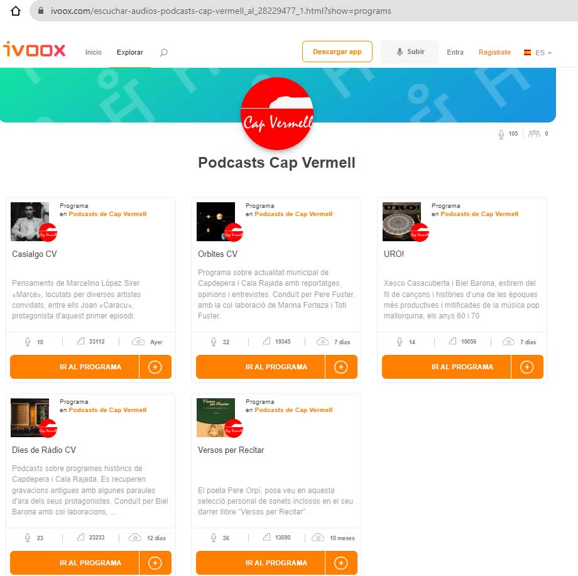The height and width of the screenshot is (576, 578).
Task: Click the Descargar app button
Action: 337,52
